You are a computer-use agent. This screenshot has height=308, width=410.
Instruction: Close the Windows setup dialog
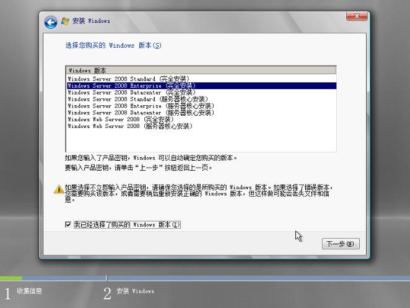pos(357,15)
